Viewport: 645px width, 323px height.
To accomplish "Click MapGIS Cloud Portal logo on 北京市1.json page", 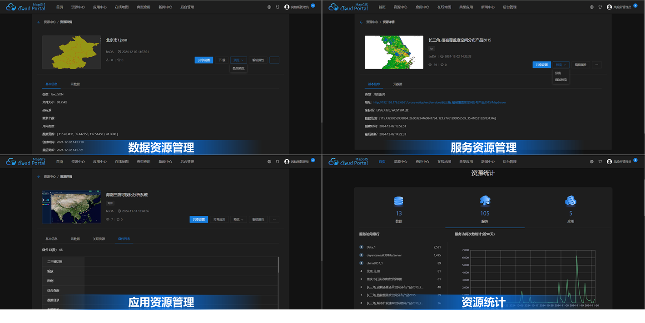I will click(26, 7).
